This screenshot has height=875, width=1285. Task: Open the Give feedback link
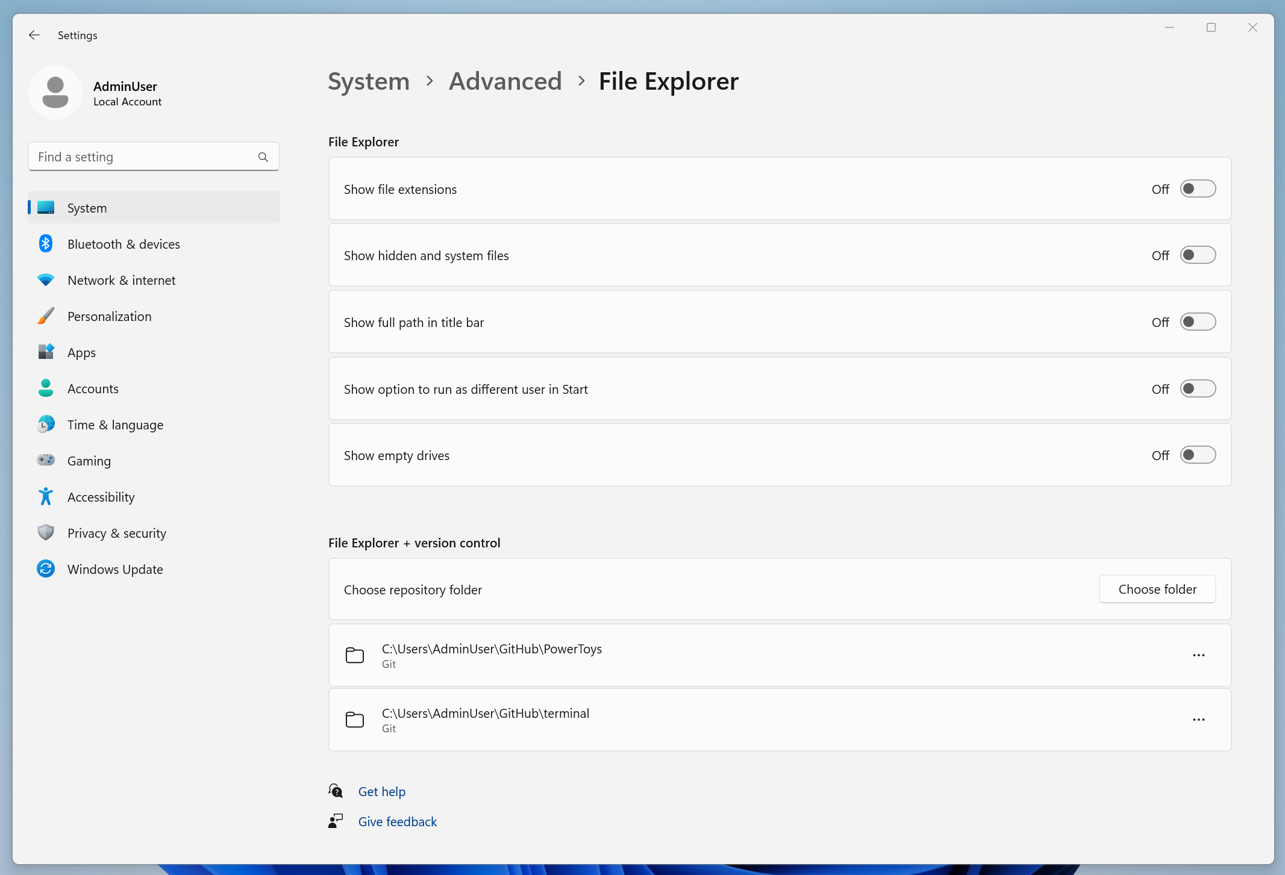tap(397, 821)
